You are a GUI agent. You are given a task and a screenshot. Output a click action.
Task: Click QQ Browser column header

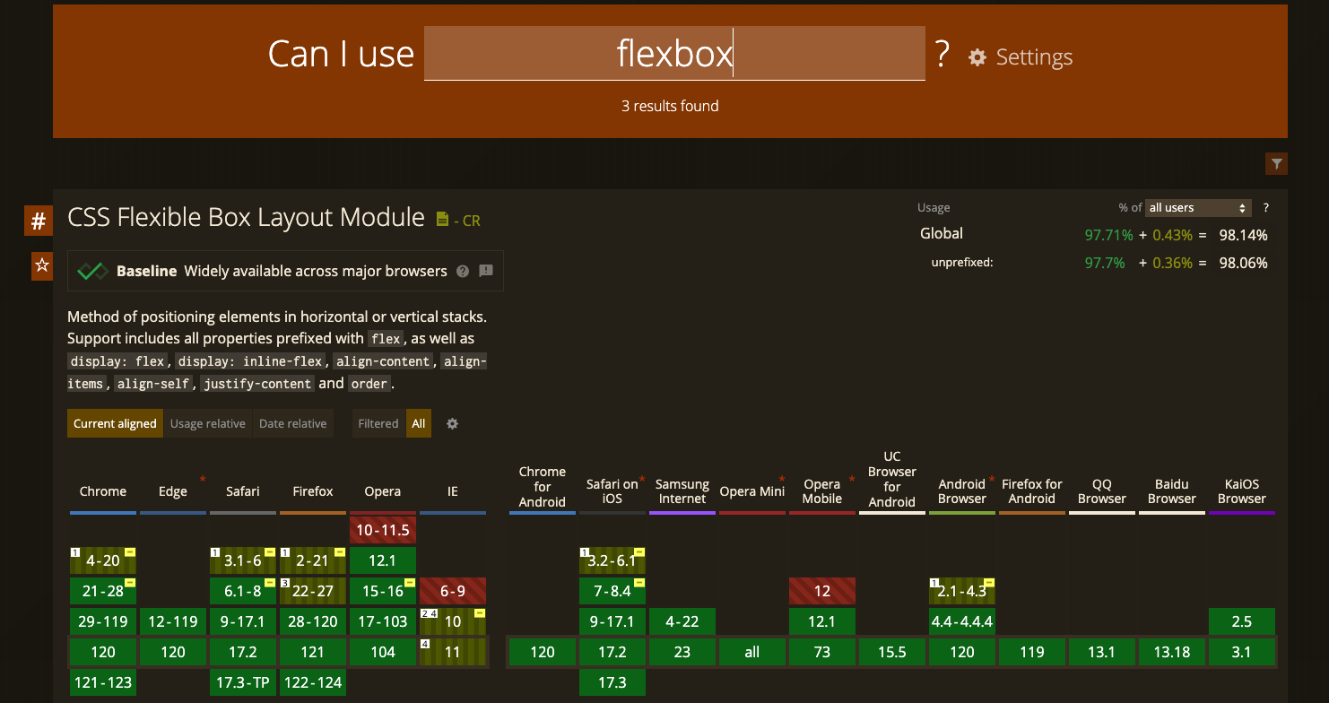1102,491
